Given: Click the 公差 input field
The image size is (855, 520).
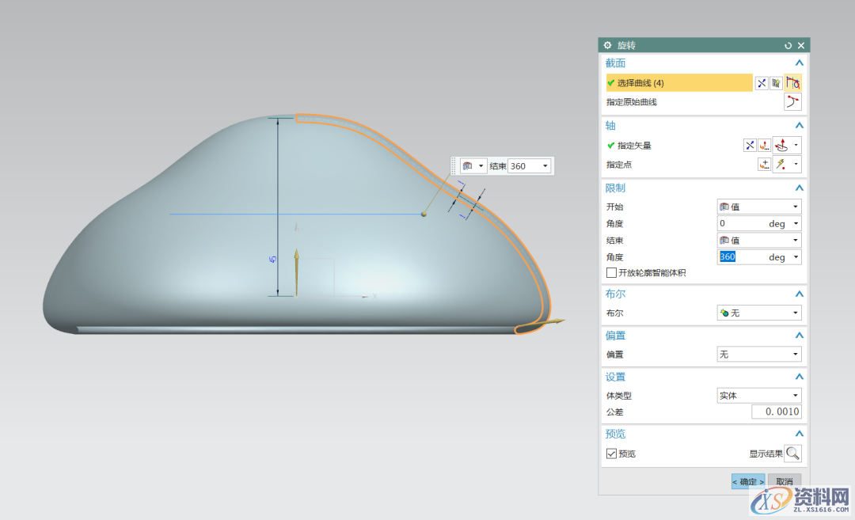Looking at the screenshot, I should (776, 412).
